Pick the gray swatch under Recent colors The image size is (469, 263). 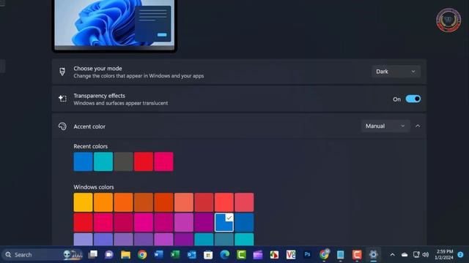point(123,161)
